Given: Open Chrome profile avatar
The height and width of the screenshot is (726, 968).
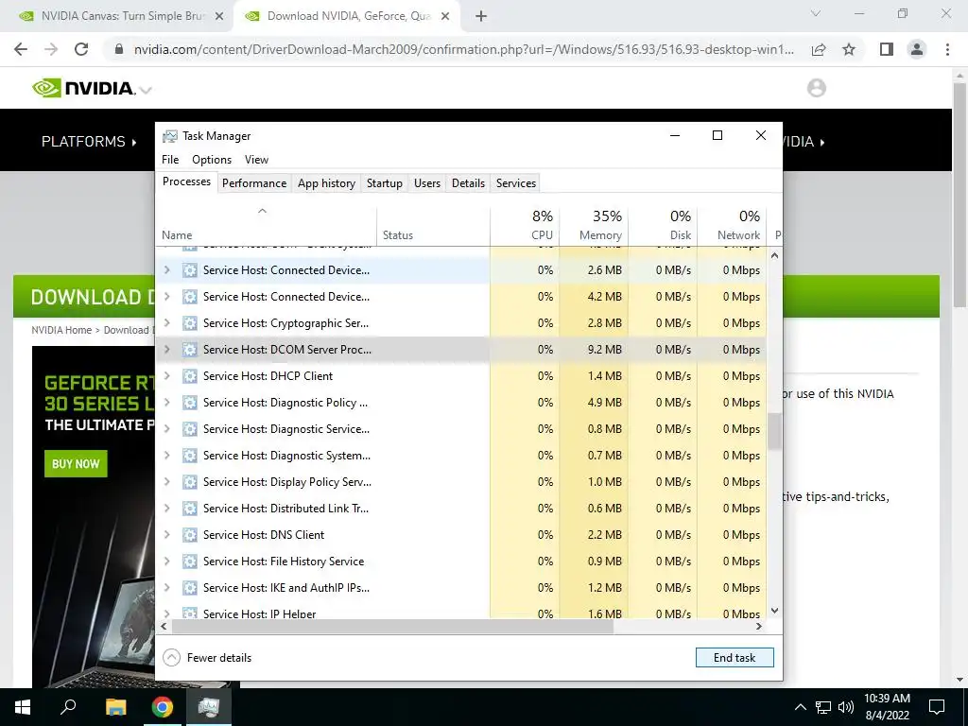Looking at the screenshot, I should coord(917,49).
